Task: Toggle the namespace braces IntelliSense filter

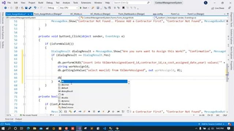Action: point(65,112)
